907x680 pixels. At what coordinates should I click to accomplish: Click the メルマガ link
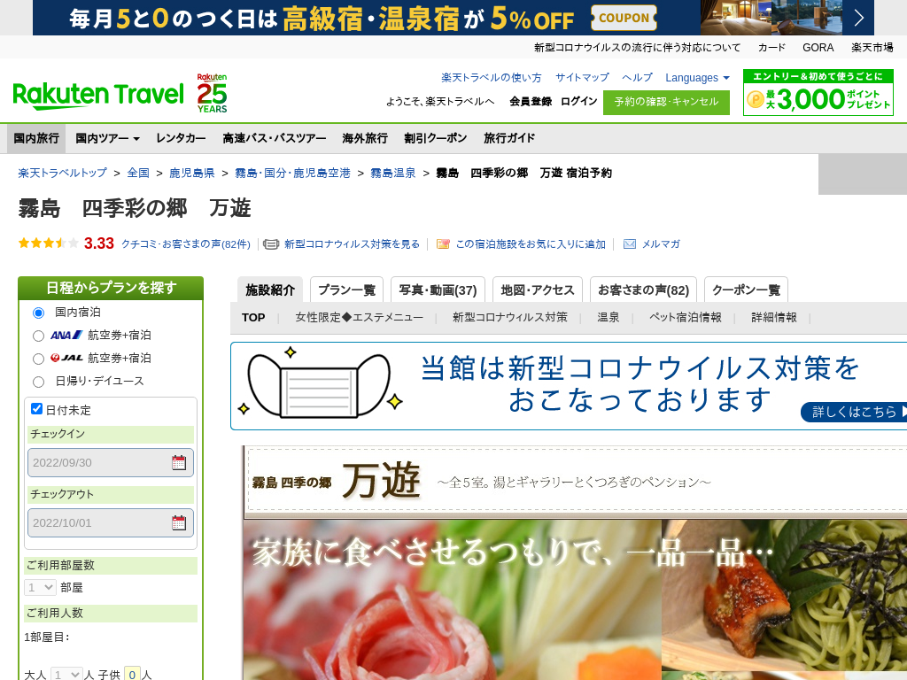661,244
